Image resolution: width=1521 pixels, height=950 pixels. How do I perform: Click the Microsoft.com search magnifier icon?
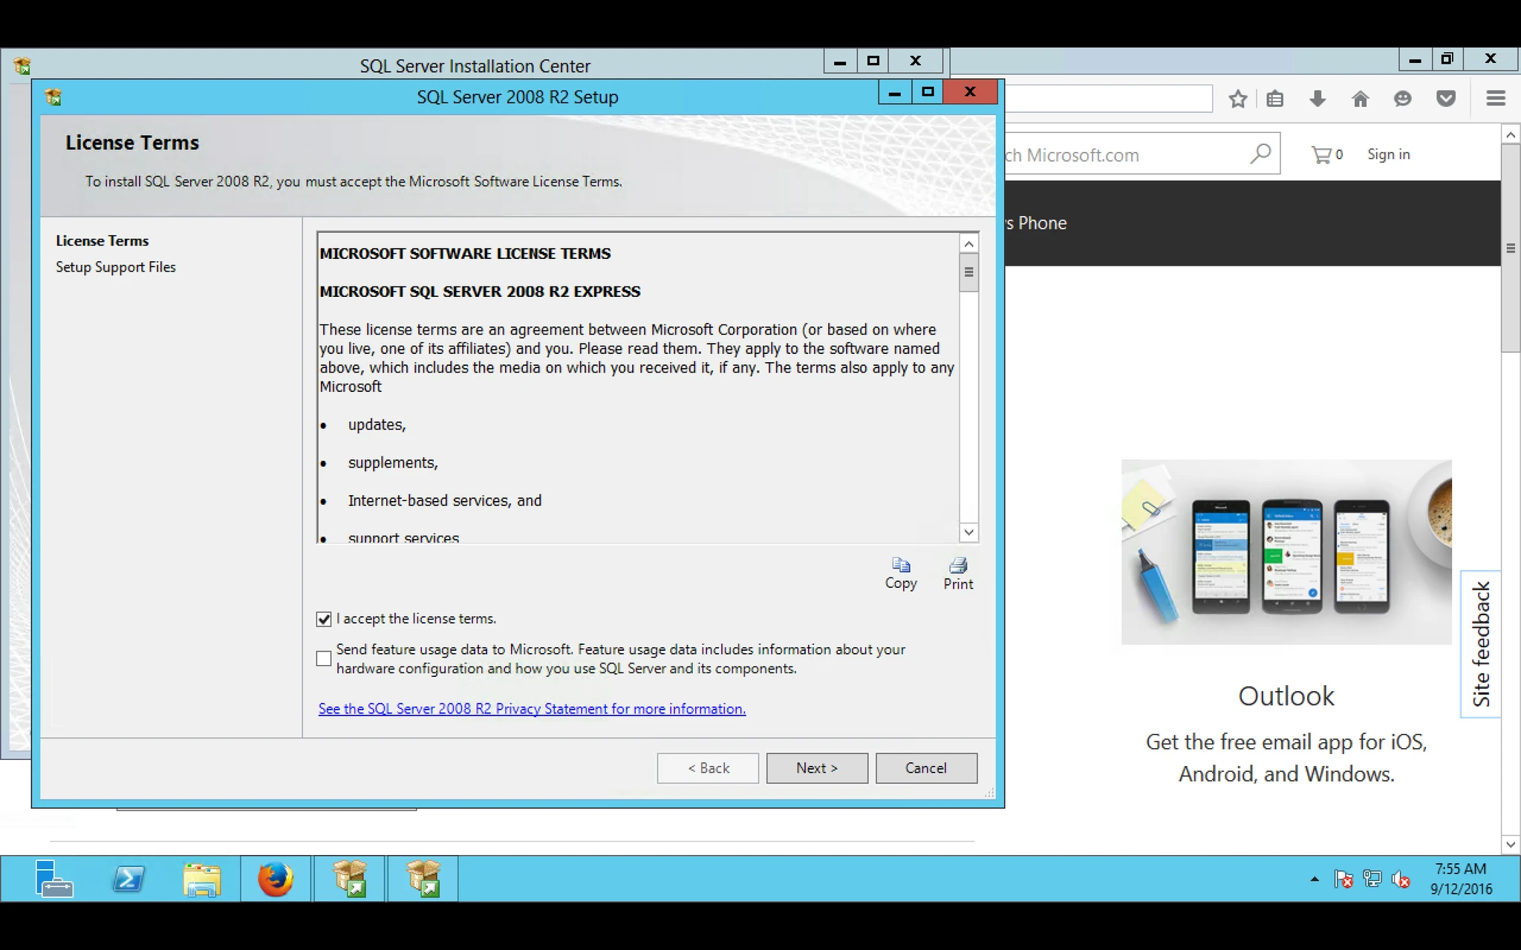(x=1260, y=154)
